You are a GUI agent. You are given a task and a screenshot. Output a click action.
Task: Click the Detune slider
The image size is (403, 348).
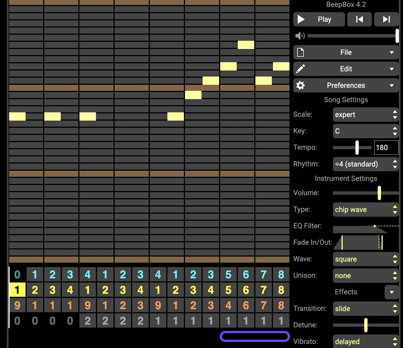tap(366, 325)
